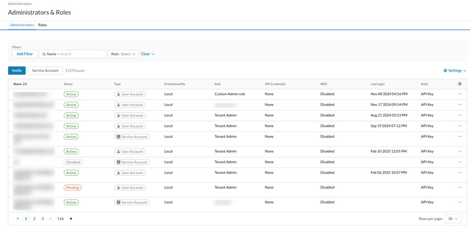Select page 1 in pagination
470x228 pixels.
(x=26, y=219)
